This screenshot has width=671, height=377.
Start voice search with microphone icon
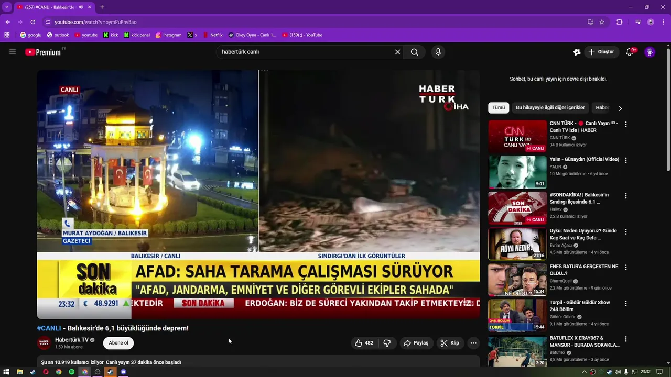point(438,52)
